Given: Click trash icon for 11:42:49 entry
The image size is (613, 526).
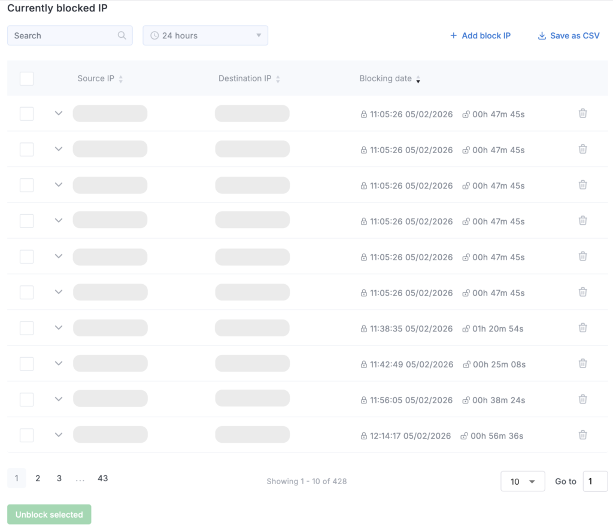Looking at the screenshot, I should [x=582, y=364].
